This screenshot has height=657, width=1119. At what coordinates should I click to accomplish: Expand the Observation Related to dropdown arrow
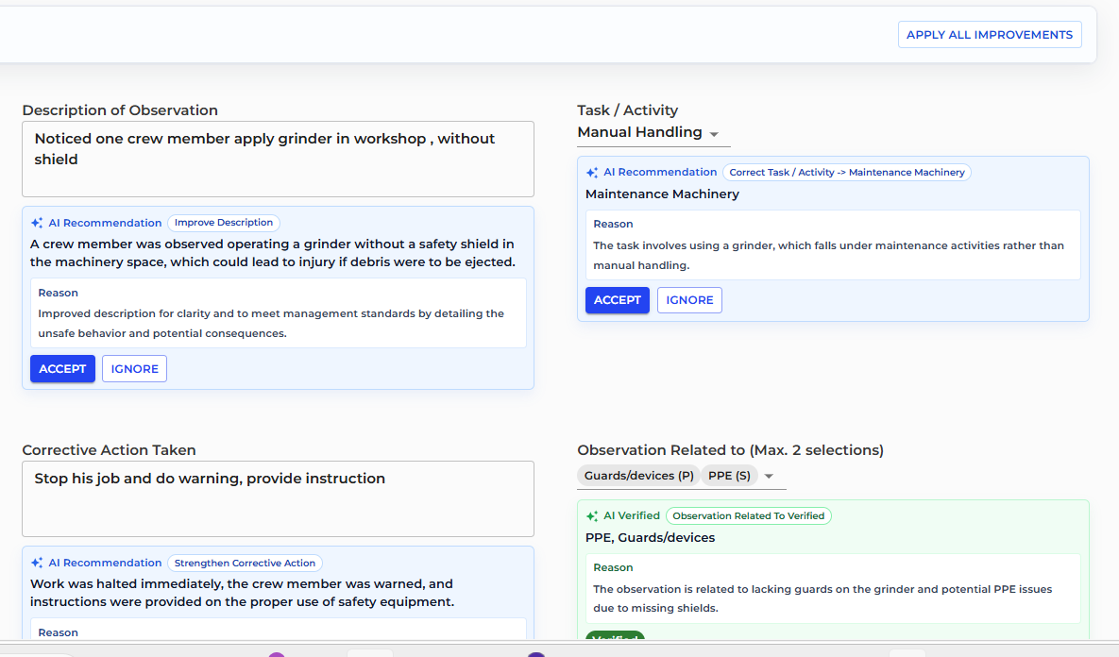click(769, 476)
